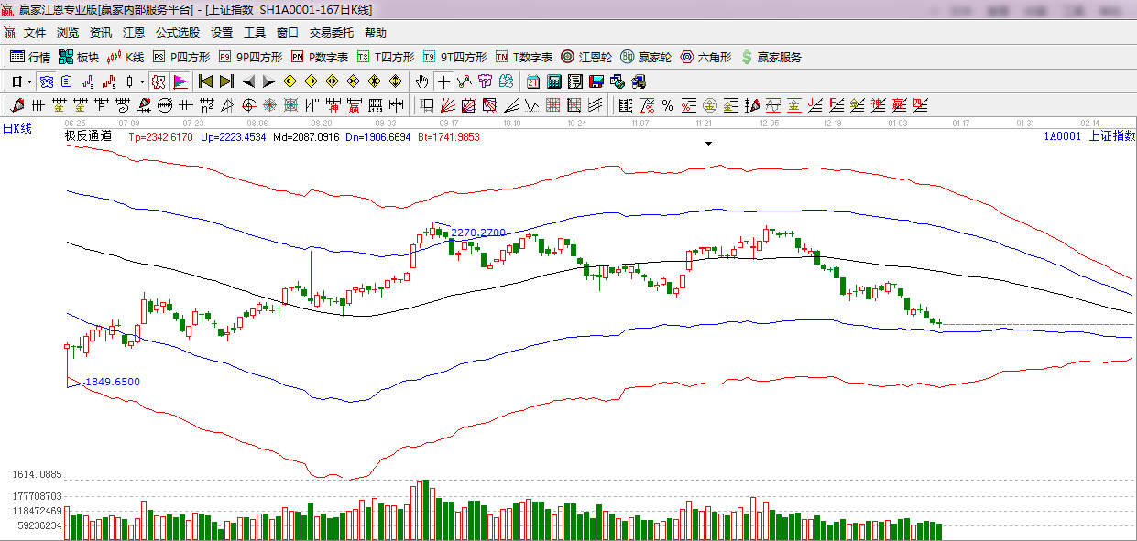1137x541 pixels.
Task: Open the calendar date icon
Action: click(532, 81)
